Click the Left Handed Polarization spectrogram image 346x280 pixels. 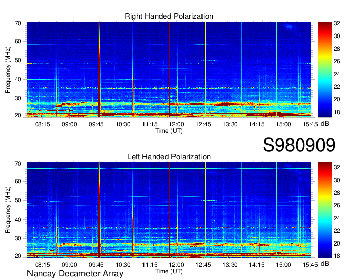coord(169,210)
